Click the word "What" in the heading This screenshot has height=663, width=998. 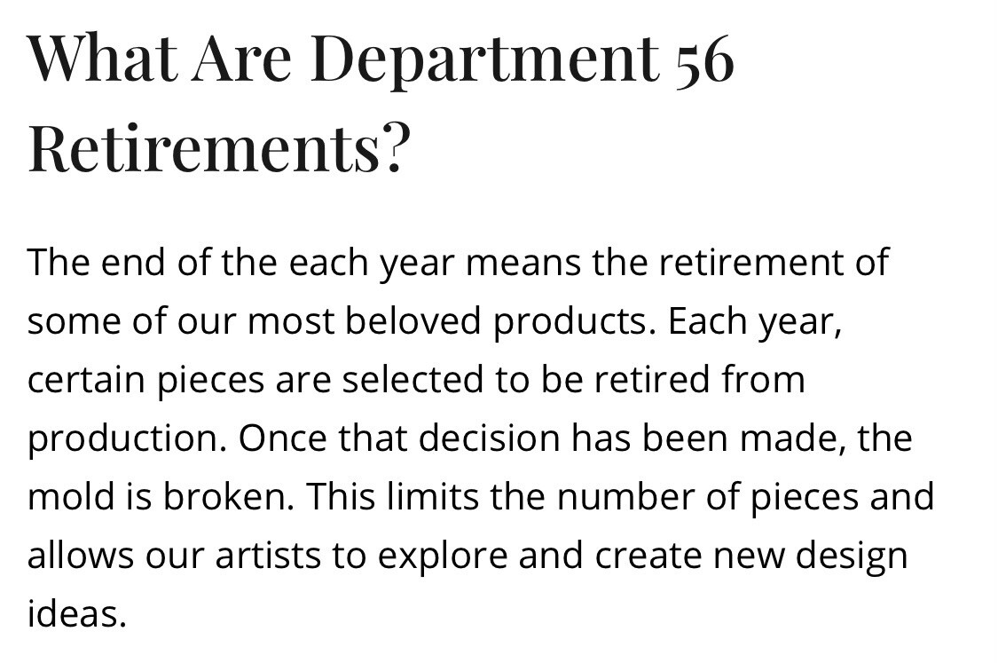103,58
